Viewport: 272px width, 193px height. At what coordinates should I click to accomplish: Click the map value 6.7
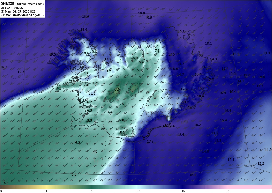click(x=89, y=102)
